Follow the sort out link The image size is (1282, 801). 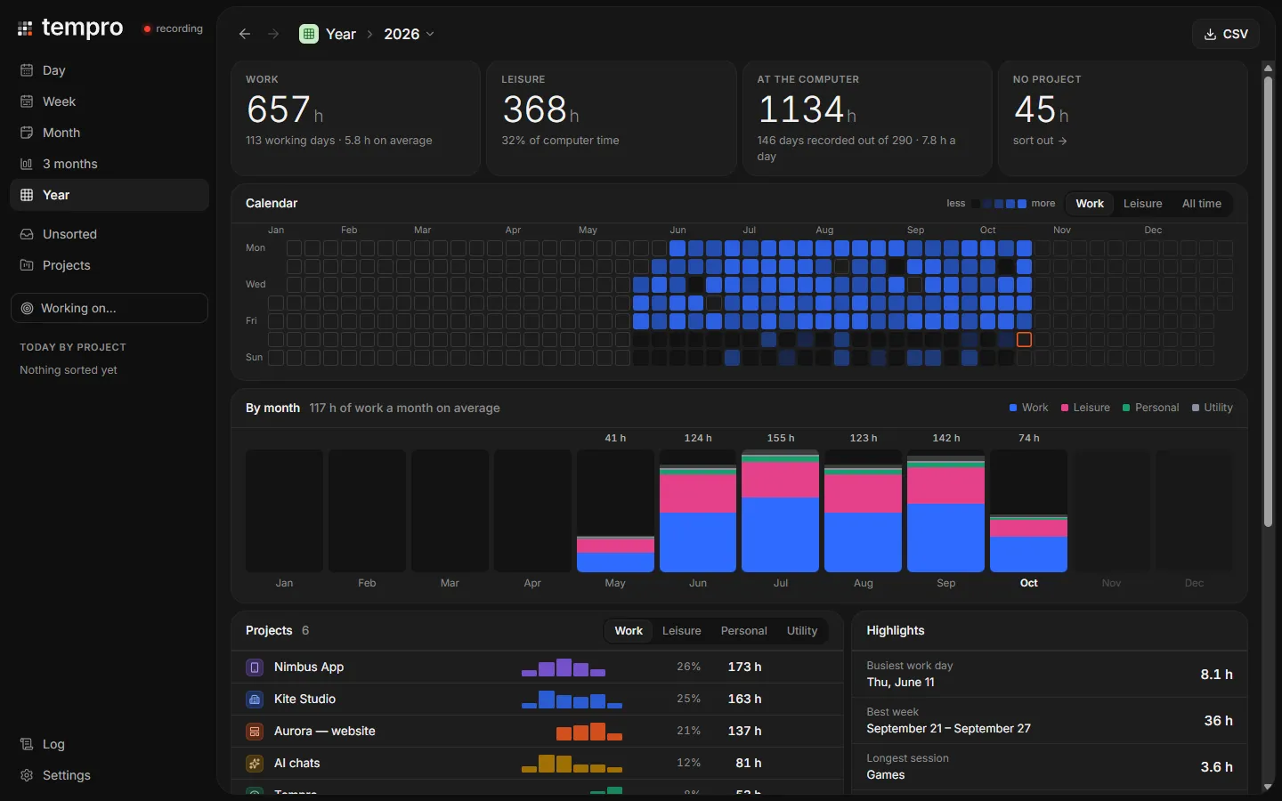click(x=1040, y=141)
